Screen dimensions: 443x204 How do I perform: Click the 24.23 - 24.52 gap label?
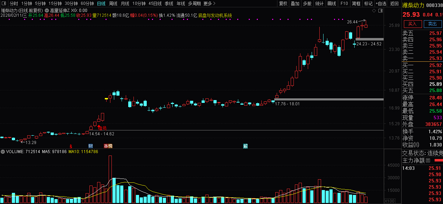[x=369, y=44]
